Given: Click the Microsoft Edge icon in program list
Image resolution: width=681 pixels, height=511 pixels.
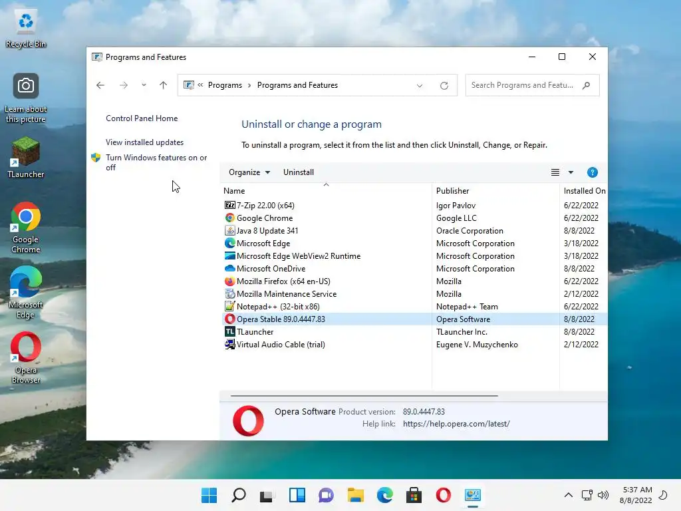Looking at the screenshot, I should click(x=229, y=243).
